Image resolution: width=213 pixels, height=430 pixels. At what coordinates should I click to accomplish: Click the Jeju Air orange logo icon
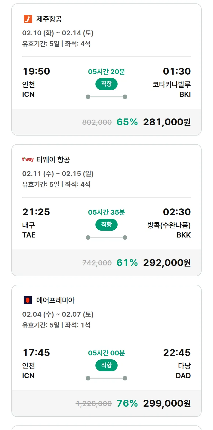click(x=28, y=19)
